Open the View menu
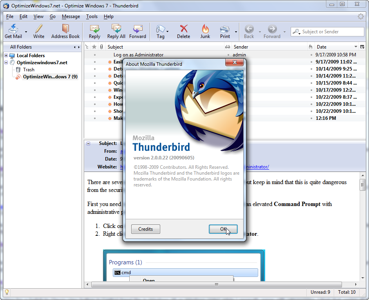 pos(38,16)
